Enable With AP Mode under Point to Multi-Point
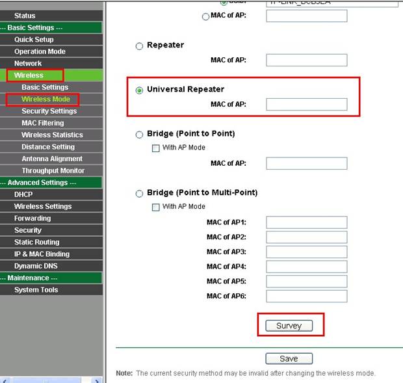Viewport: 403px width, 383px height. pyautogui.click(x=155, y=207)
